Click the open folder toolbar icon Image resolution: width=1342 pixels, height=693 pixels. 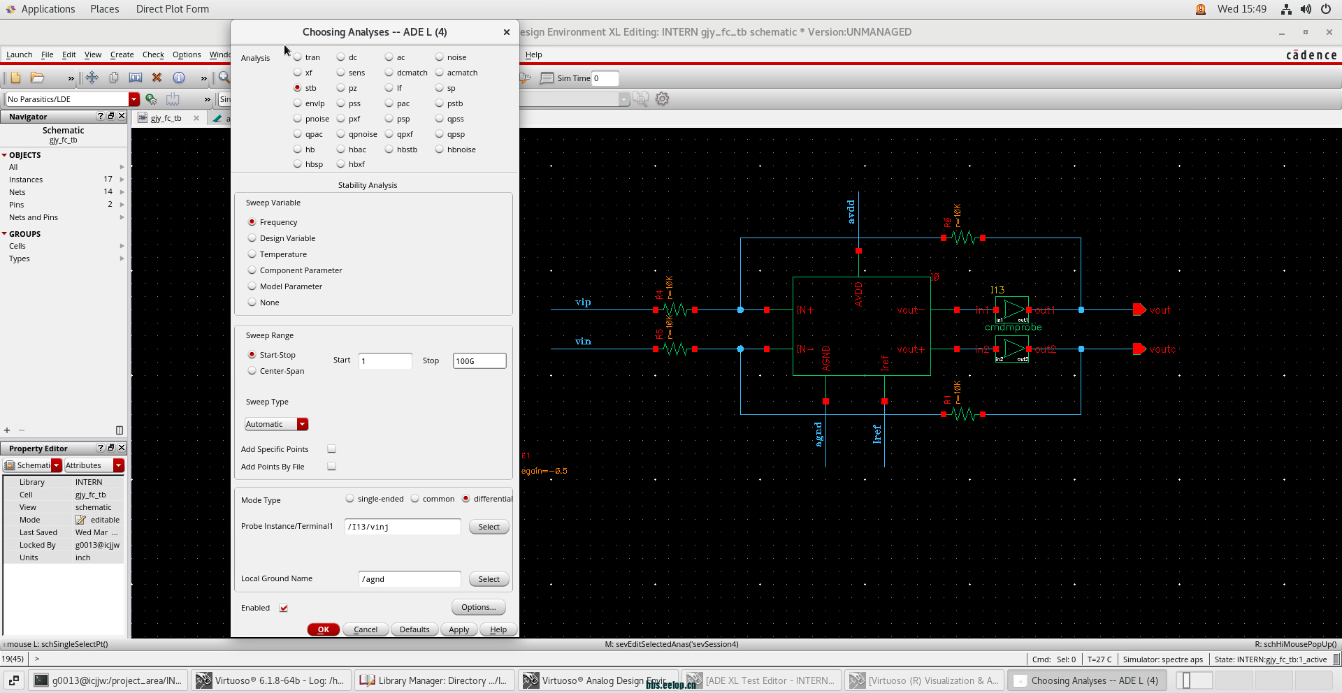pos(38,78)
